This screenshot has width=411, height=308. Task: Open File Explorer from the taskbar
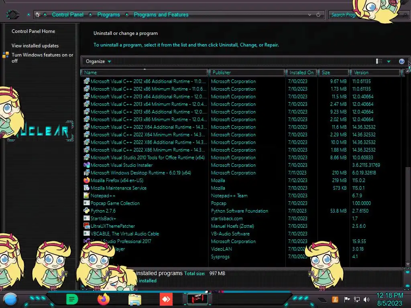135,299
